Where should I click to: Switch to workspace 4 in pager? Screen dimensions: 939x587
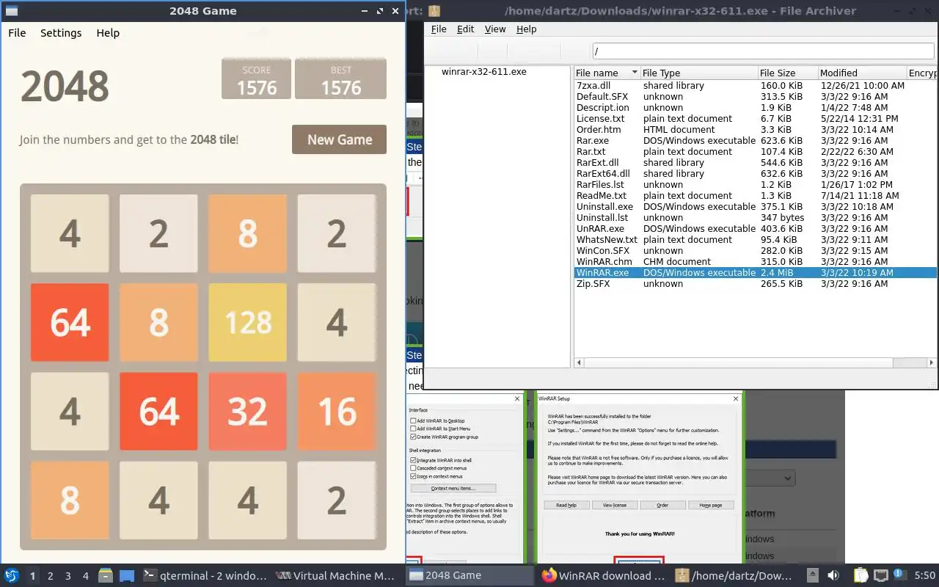86,576
